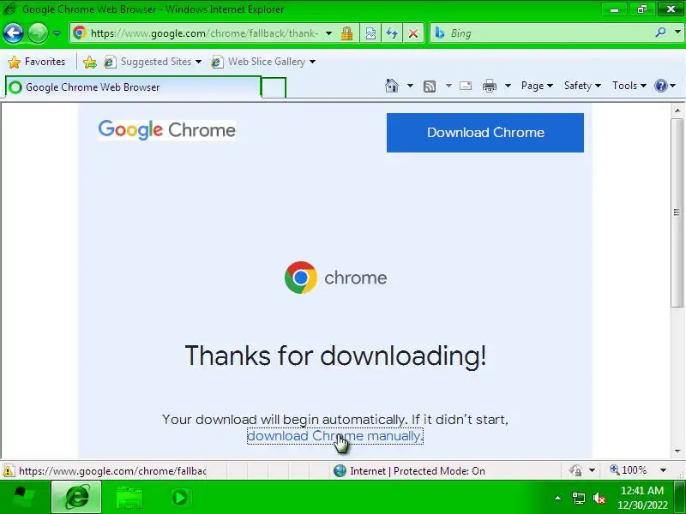The width and height of the screenshot is (686, 514).
Task: Click the download Chrome manually link
Action: tap(334, 436)
